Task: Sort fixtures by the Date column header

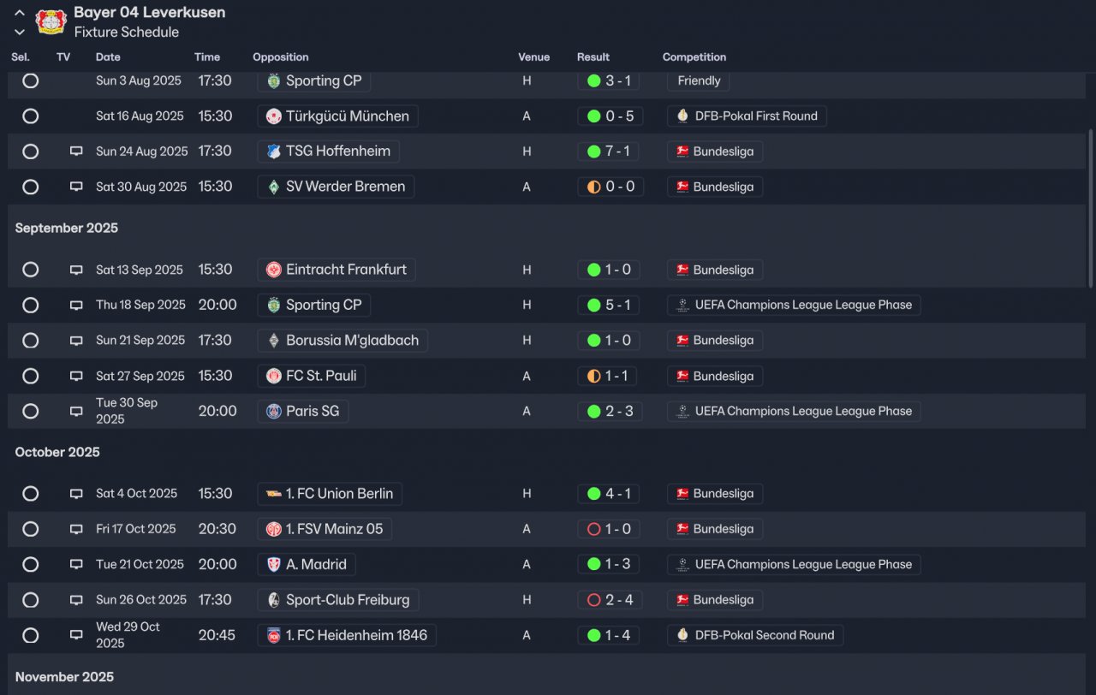Action: click(x=108, y=57)
